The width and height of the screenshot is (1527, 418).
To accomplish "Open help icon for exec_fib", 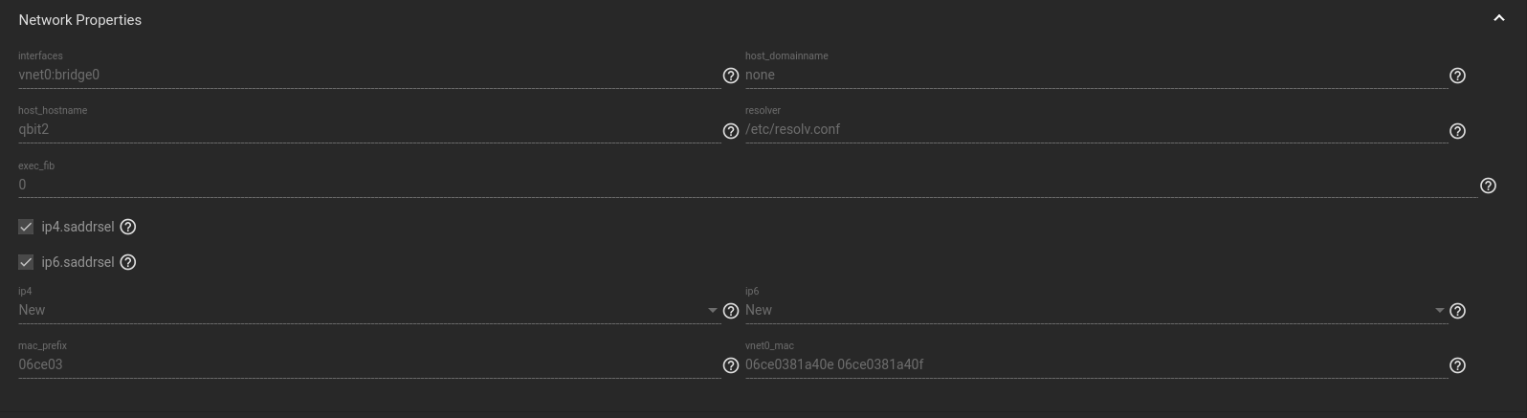I will click(1488, 186).
